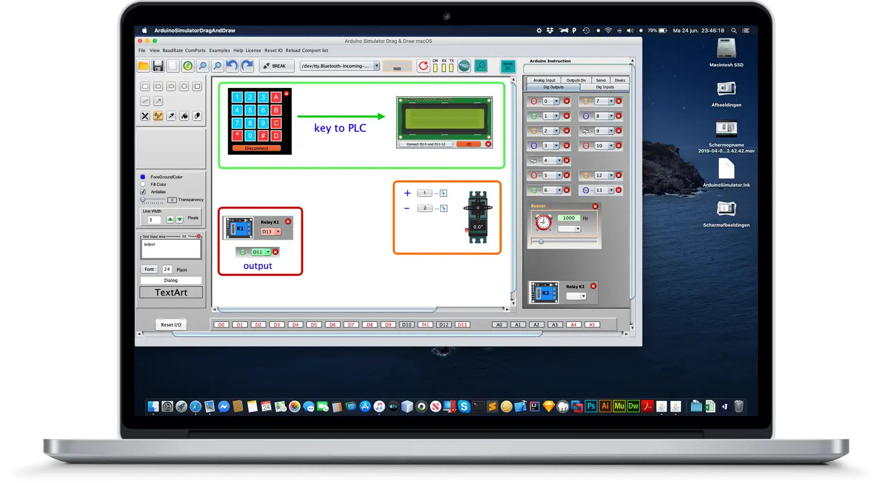Select the circle shape tool
879x483 pixels.
pos(184,87)
